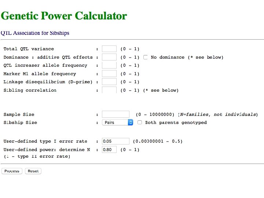The image size is (264, 198).
Task: Click the 'Sibling correlation' label
Action: tap(30, 90)
